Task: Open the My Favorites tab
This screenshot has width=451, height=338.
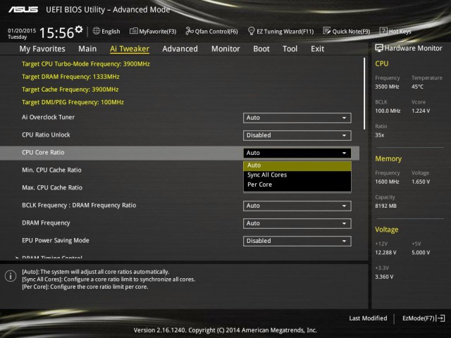Action: (x=42, y=49)
